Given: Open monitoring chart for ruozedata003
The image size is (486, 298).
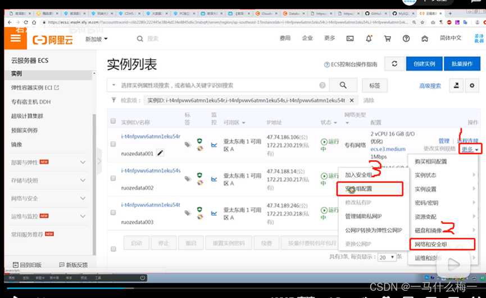Looking at the screenshot, I should tap(214, 213).
